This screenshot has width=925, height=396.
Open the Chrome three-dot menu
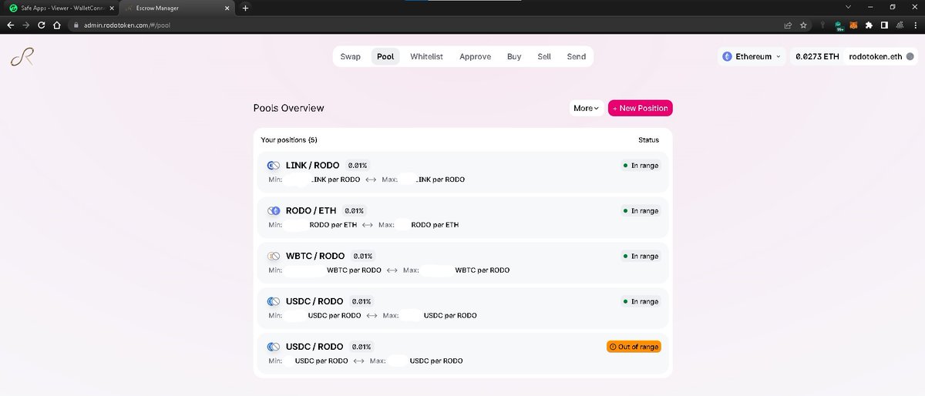pyautogui.click(x=915, y=25)
